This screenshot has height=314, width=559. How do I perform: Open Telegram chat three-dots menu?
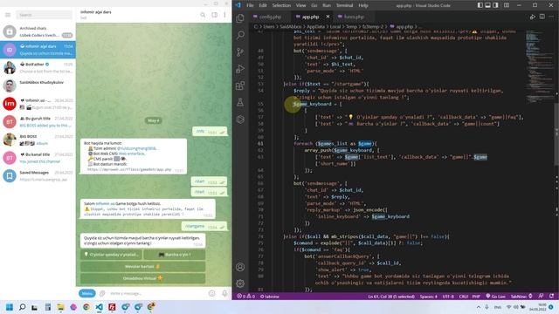coord(224,15)
